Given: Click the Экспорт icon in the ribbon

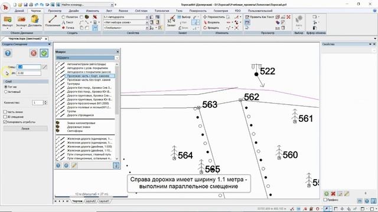Looking at the screenshot, I should point(21,19).
